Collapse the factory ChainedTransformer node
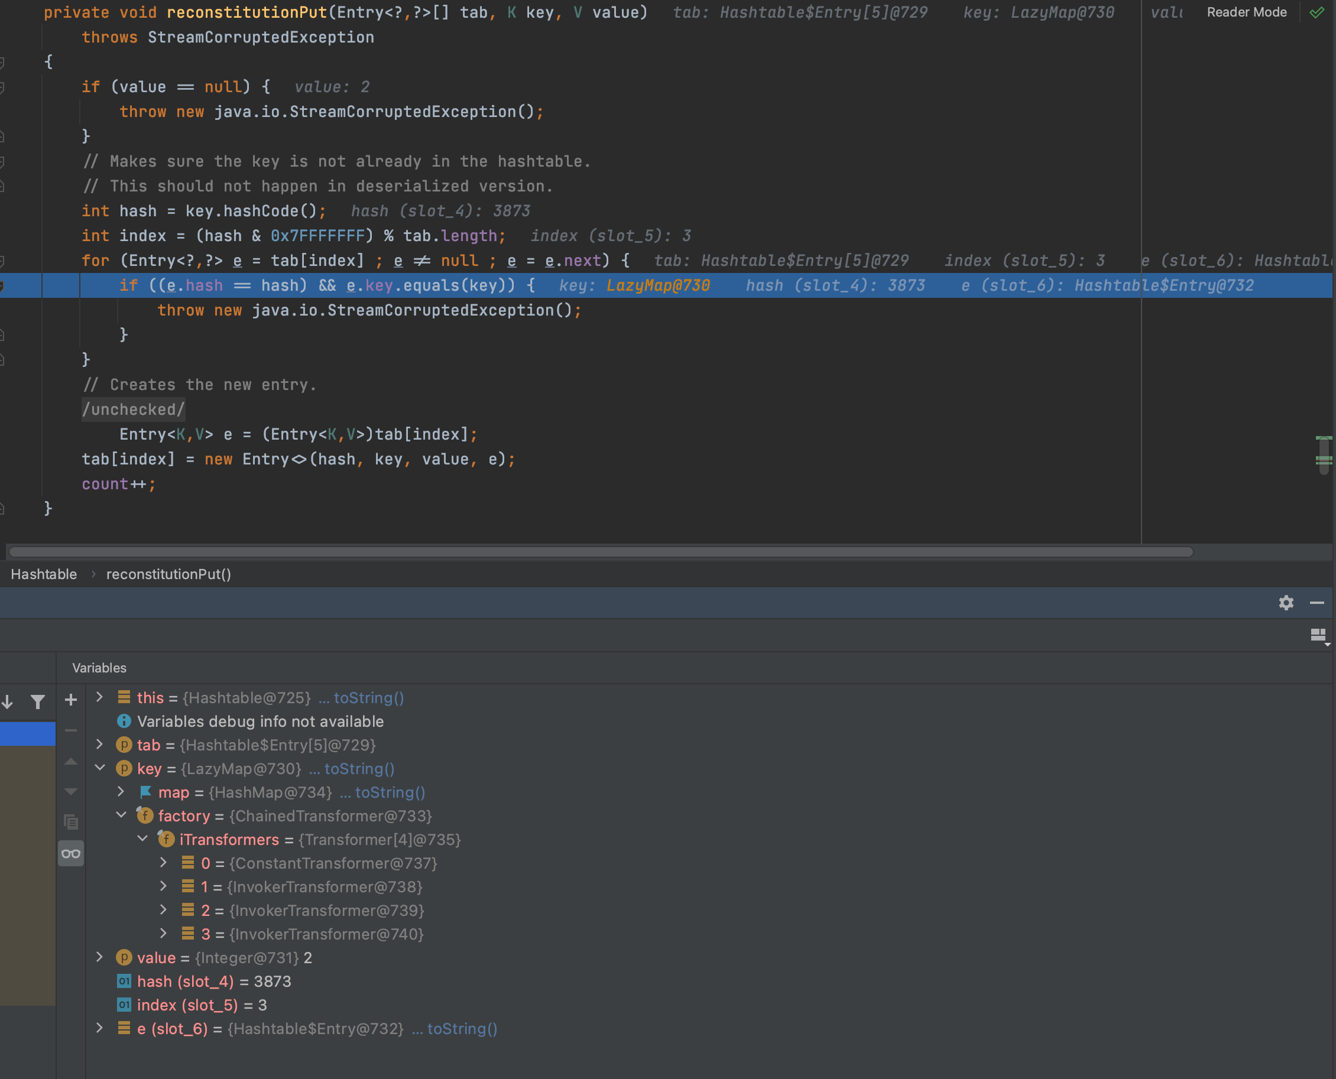Screen dimensions: 1336x1079 click(121, 815)
